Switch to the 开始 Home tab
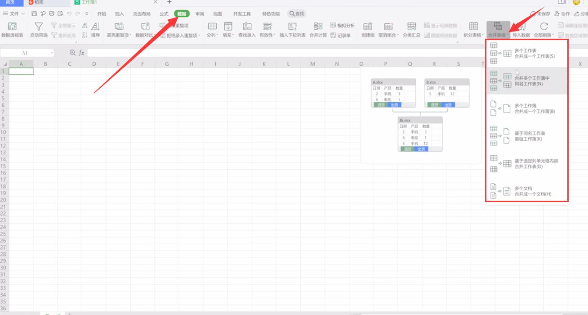 coord(102,14)
